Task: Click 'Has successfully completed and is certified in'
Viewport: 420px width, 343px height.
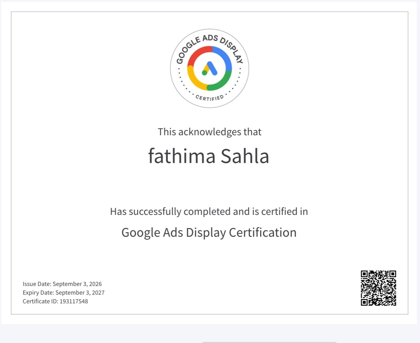Action: coord(209,211)
